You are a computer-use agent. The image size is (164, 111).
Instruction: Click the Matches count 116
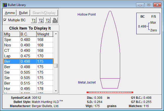pos(146,106)
